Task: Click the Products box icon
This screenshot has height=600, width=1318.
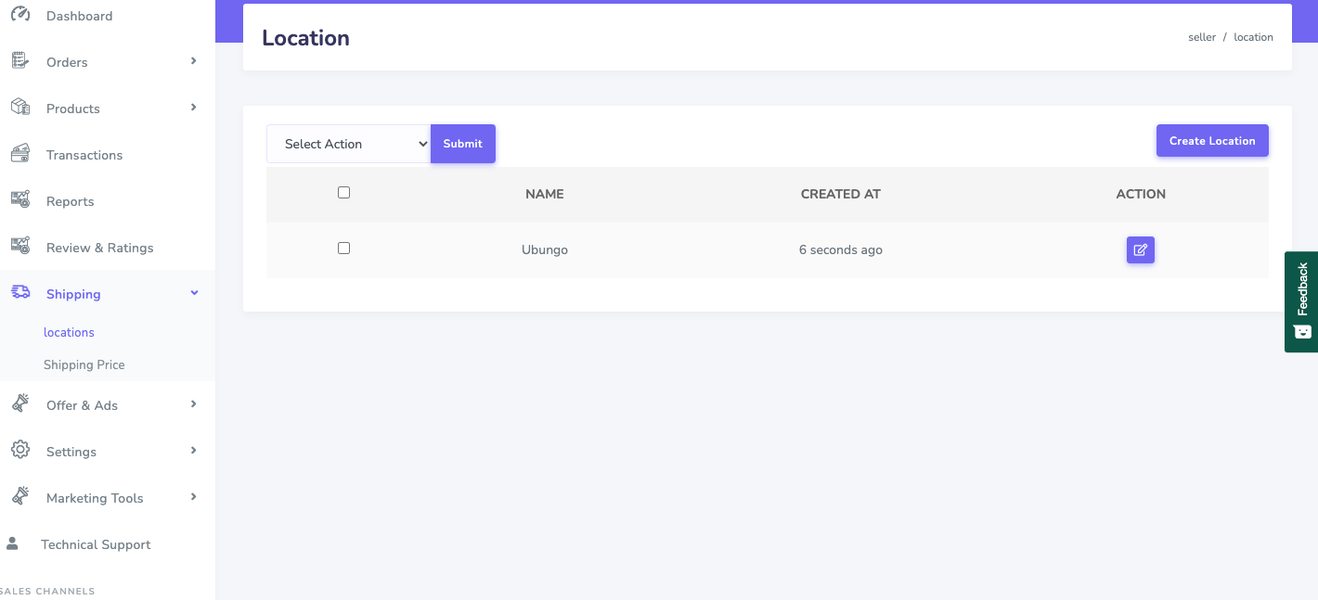Action: coord(19,108)
